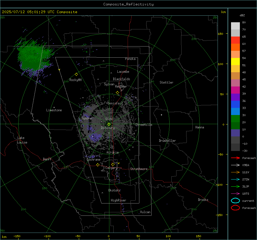Click the Innisfail city label
This screenshot has height=240, width=257.
coord(115,103)
